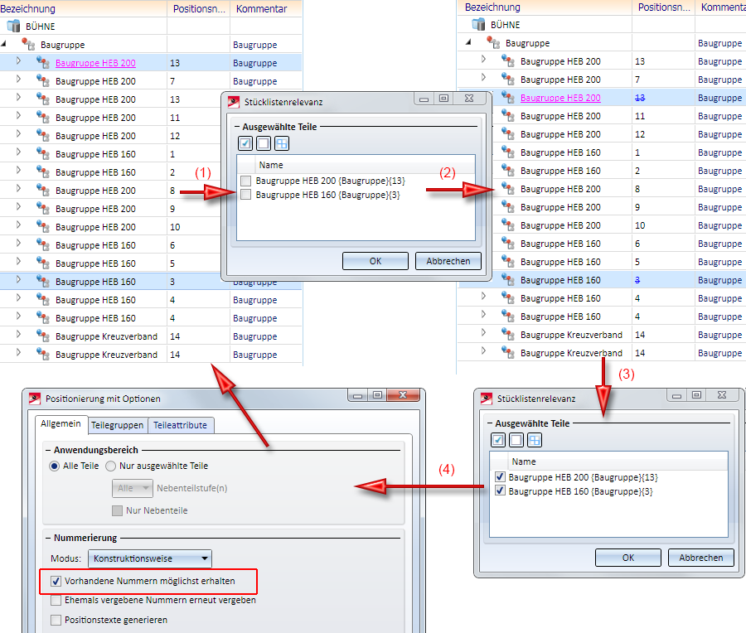Click select-all icon in lower Stücklistenrelevanz dialog

pos(498,440)
